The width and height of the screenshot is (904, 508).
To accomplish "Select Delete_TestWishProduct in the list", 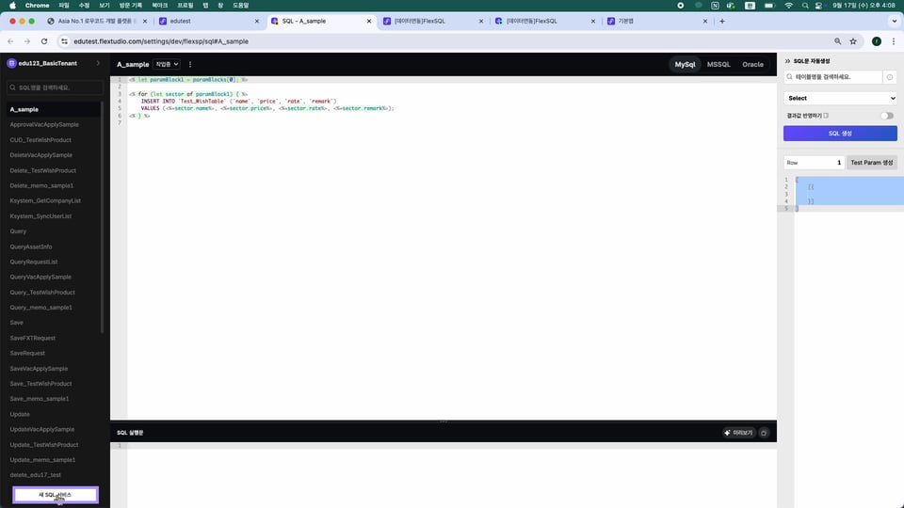I will [42, 170].
